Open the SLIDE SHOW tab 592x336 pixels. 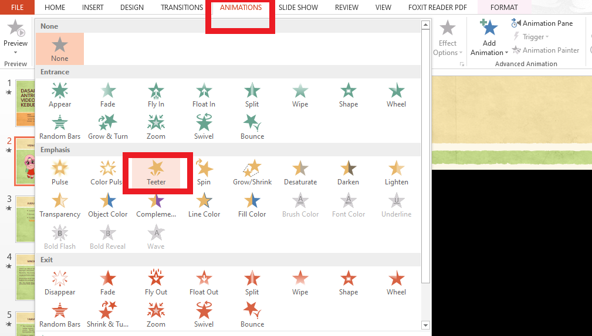298,8
